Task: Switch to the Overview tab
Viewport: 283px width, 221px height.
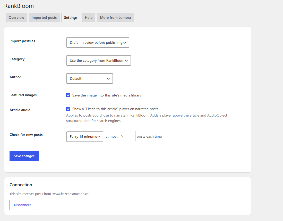Action: coord(16,17)
